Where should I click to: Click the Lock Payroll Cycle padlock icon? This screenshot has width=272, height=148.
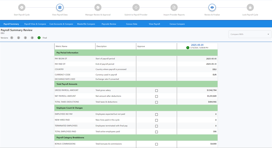pyautogui.click(x=250, y=7)
